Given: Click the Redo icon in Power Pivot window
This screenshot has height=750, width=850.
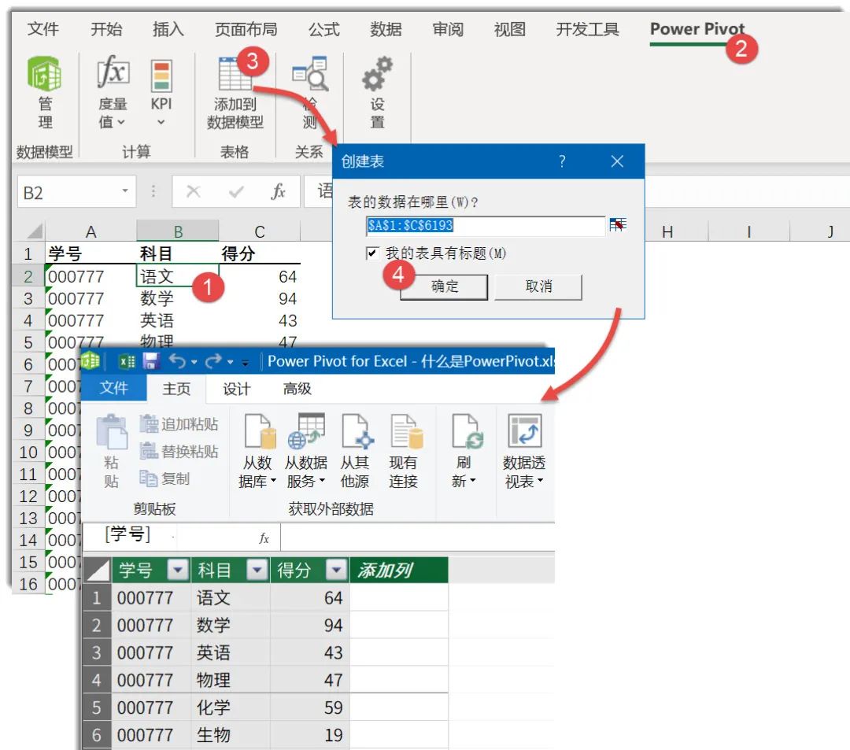Looking at the screenshot, I should (x=213, y=360).
